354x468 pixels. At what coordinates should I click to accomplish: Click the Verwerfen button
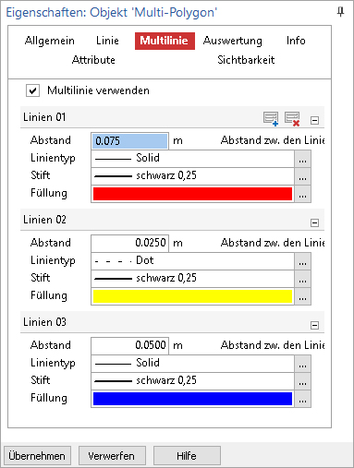pos(112,456)
